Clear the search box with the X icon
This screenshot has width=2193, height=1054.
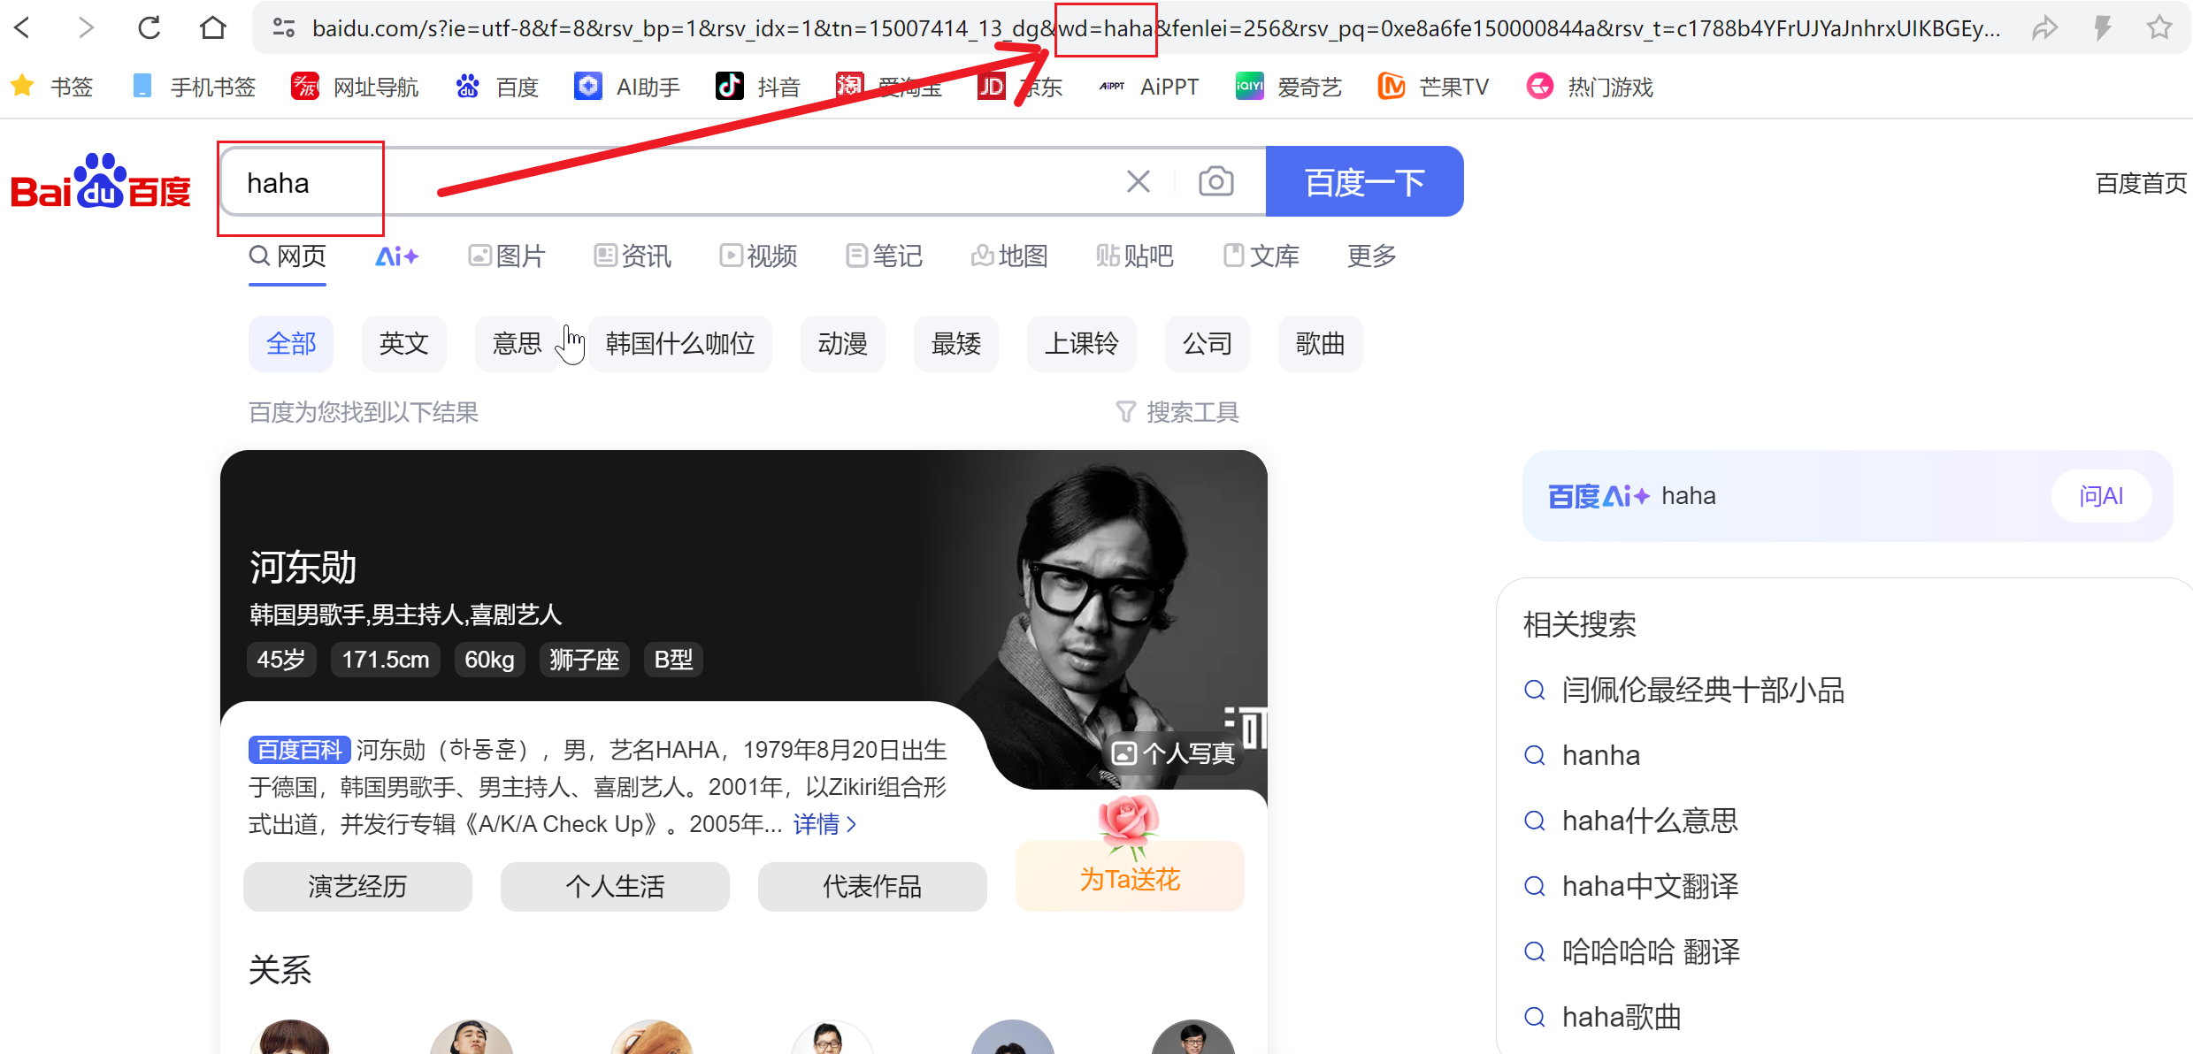[1139, 181]
